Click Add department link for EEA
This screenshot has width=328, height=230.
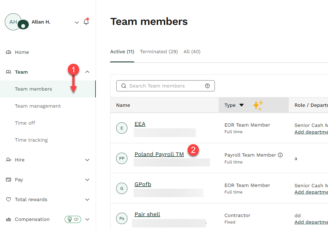click(311, 132)
